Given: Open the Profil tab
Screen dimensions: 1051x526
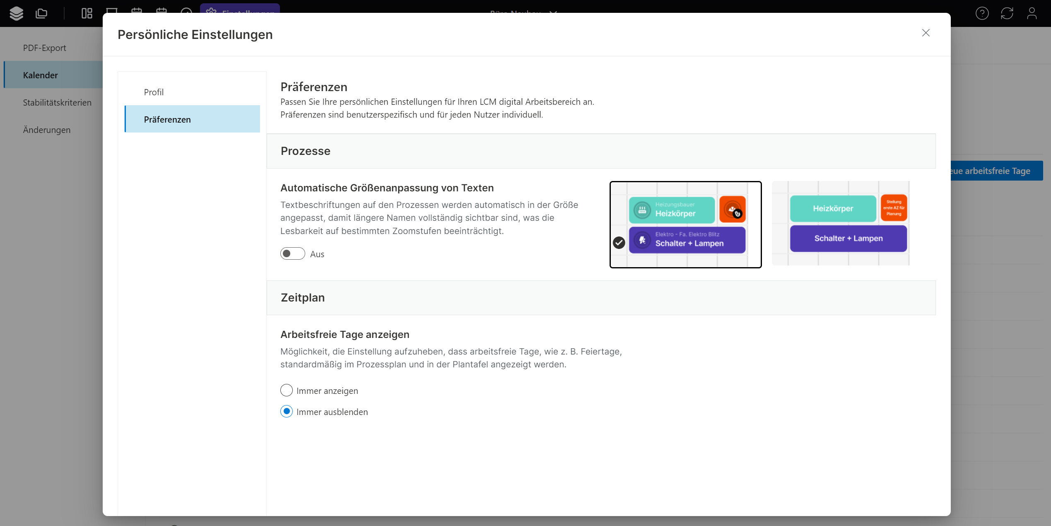Looking at the screenshot, I should coord(154,92).
